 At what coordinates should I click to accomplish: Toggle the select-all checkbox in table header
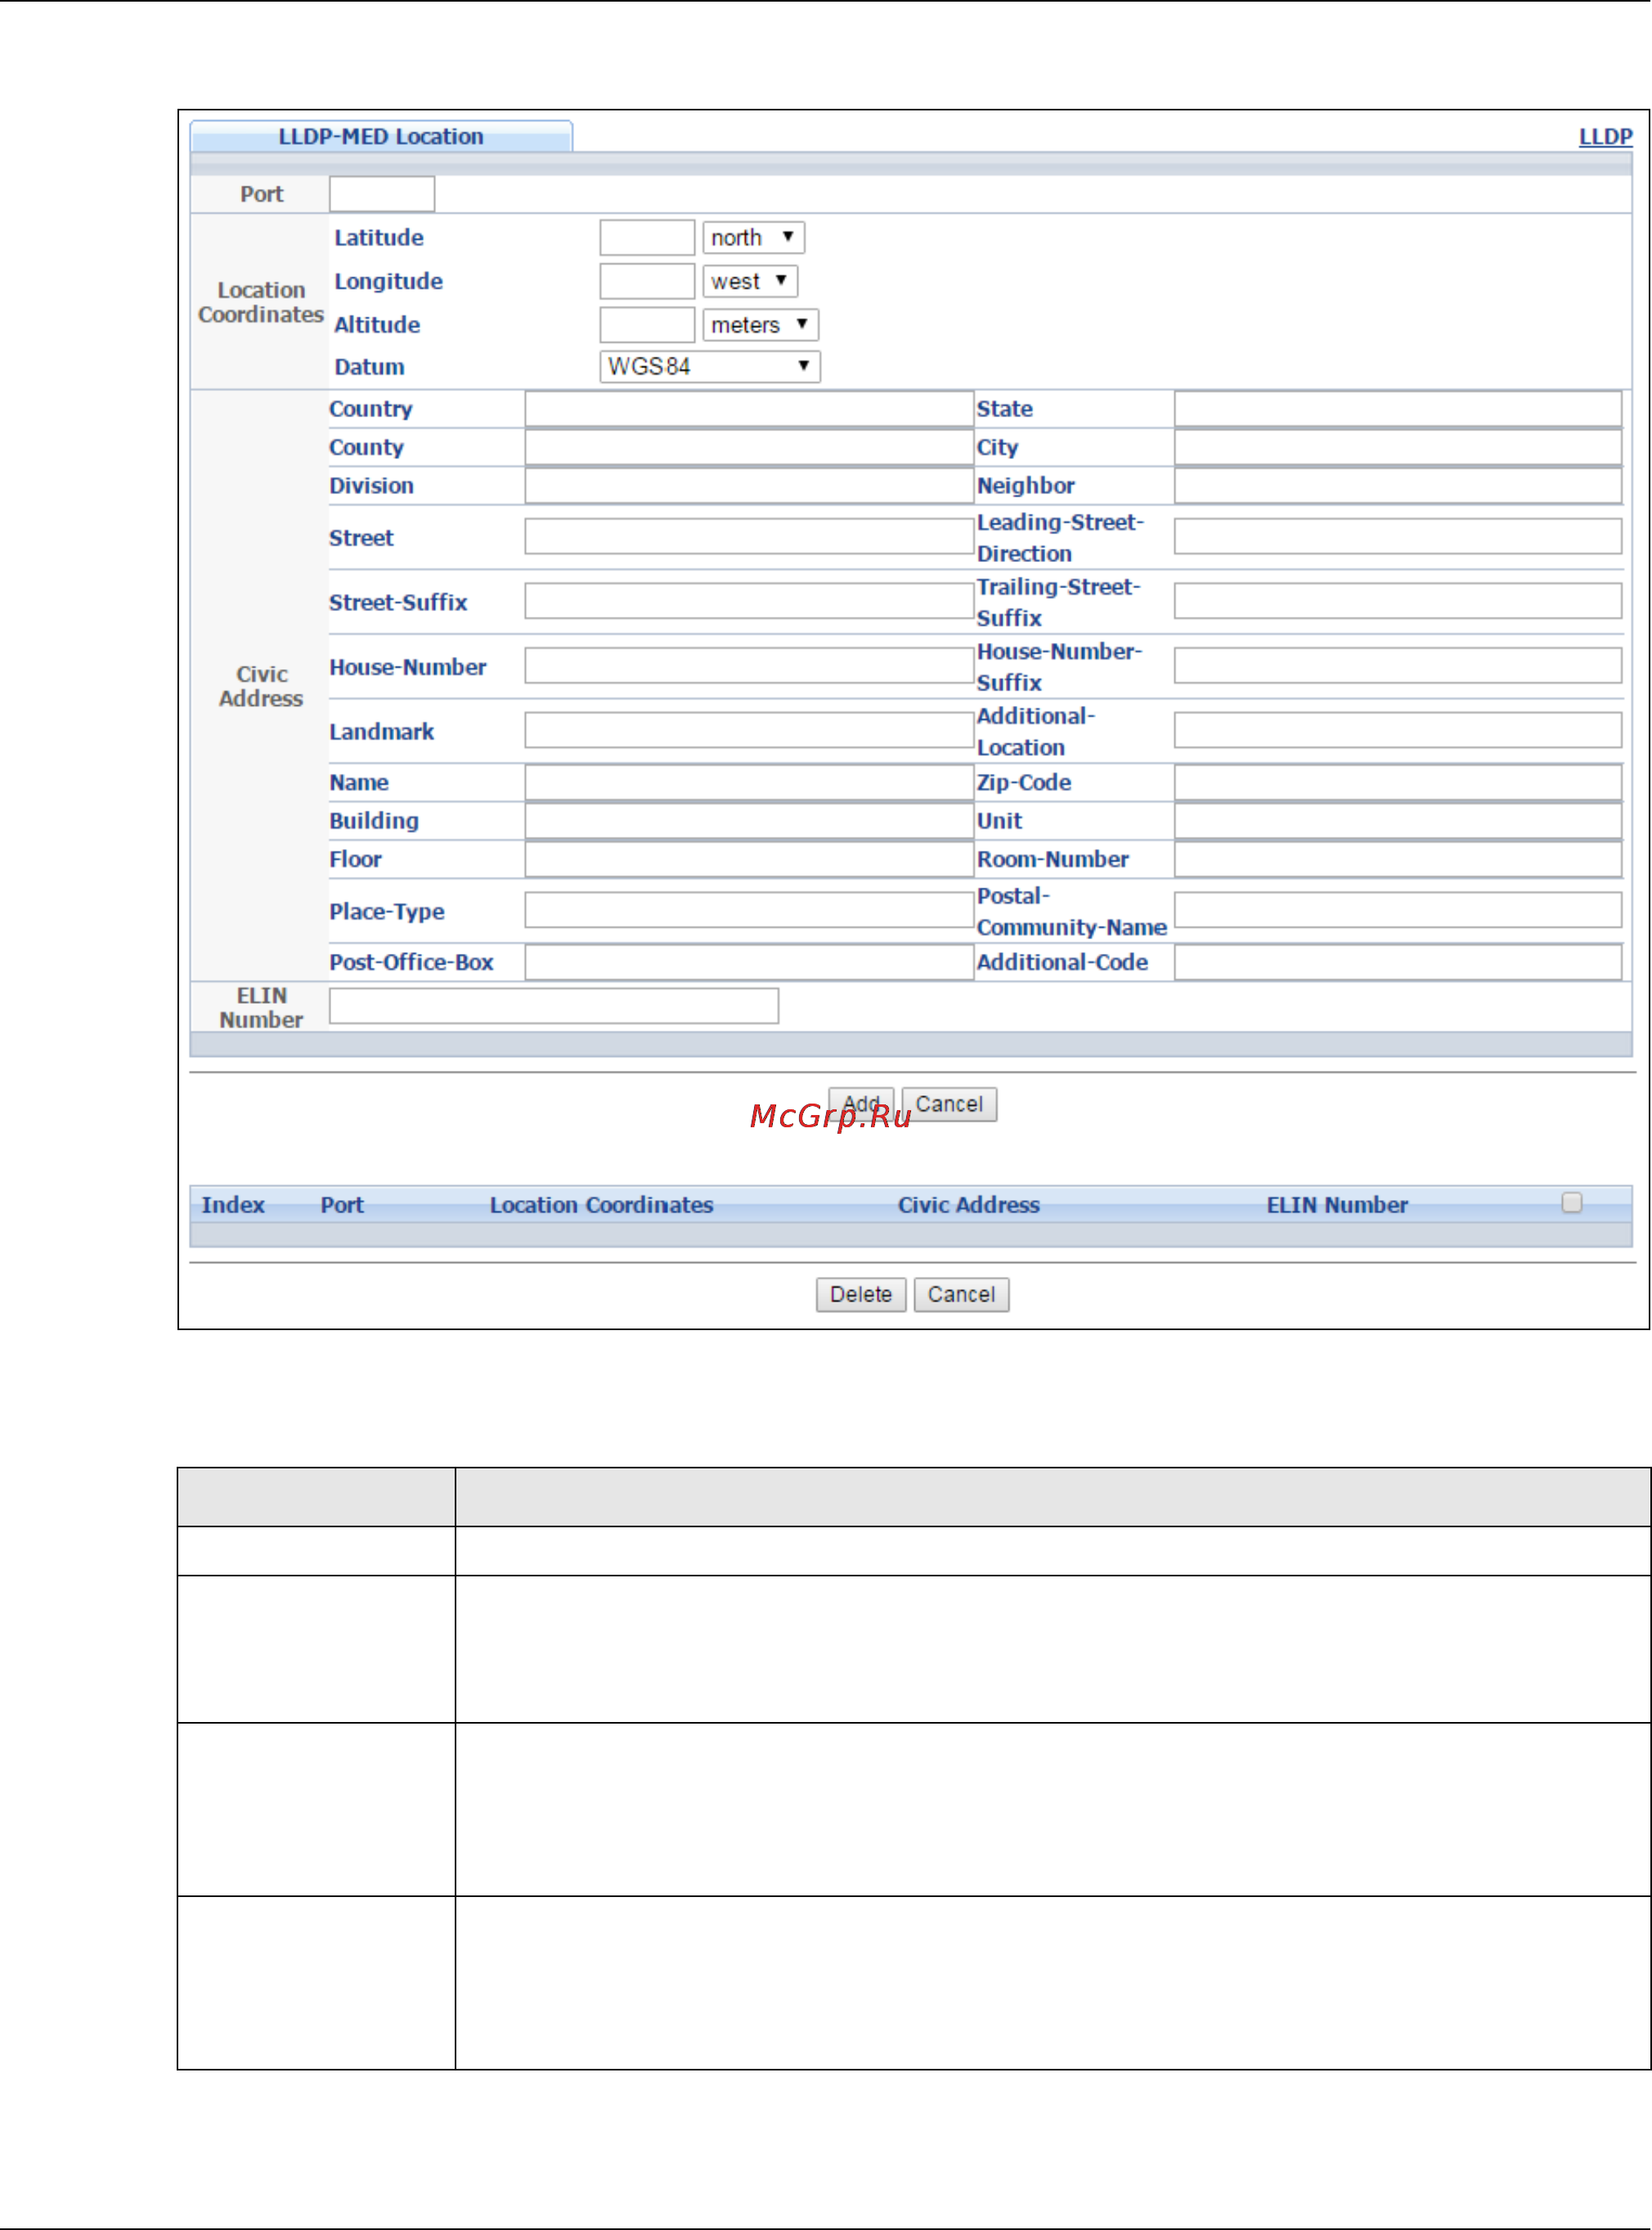[x=1572, y=1204]
